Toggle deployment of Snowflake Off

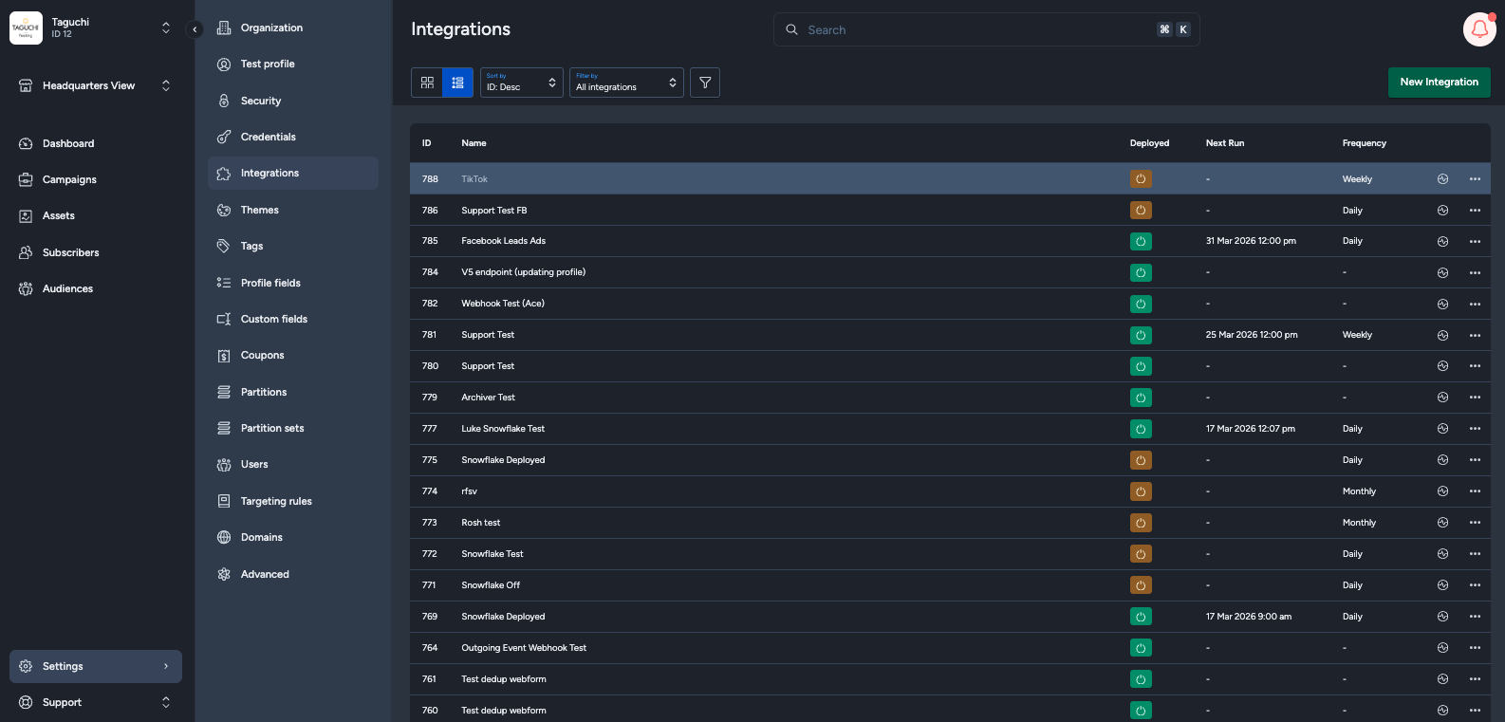pyautogui.click(x=1141, y=585)
